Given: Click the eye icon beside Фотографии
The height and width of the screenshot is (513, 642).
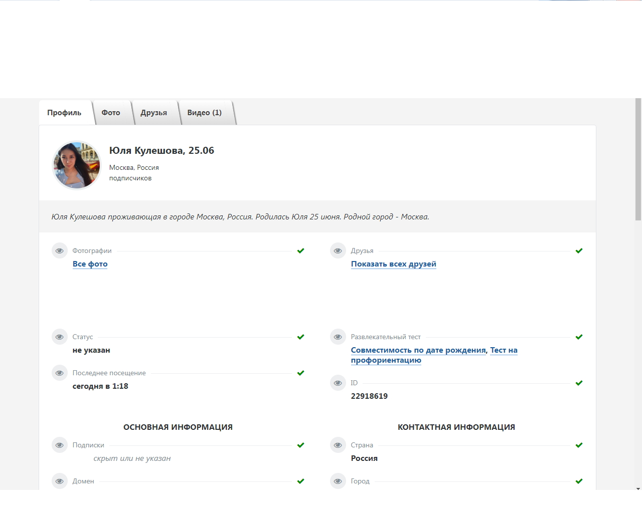Looking at the screenshot, I should pyautogui.click(x=60, y=250).
